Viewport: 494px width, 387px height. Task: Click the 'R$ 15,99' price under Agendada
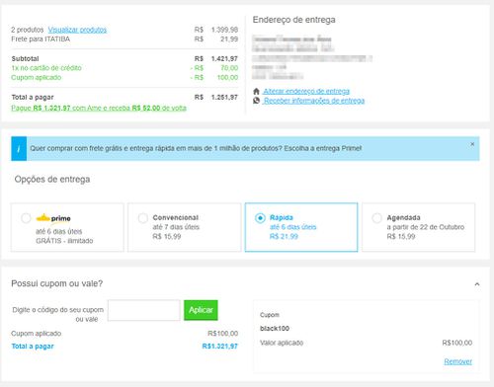point(401,237)
